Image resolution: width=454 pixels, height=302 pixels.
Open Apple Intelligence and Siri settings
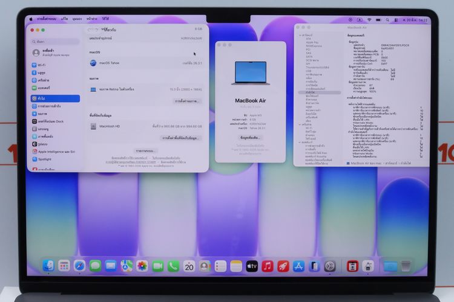click(54, 152)
